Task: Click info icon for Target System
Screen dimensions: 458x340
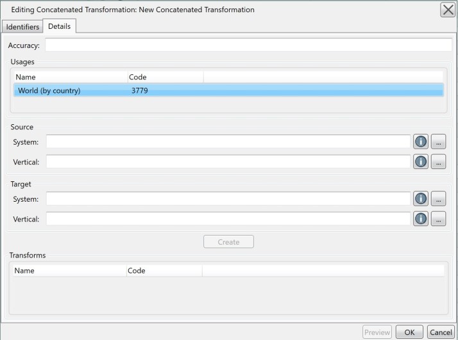Action: 421,199
